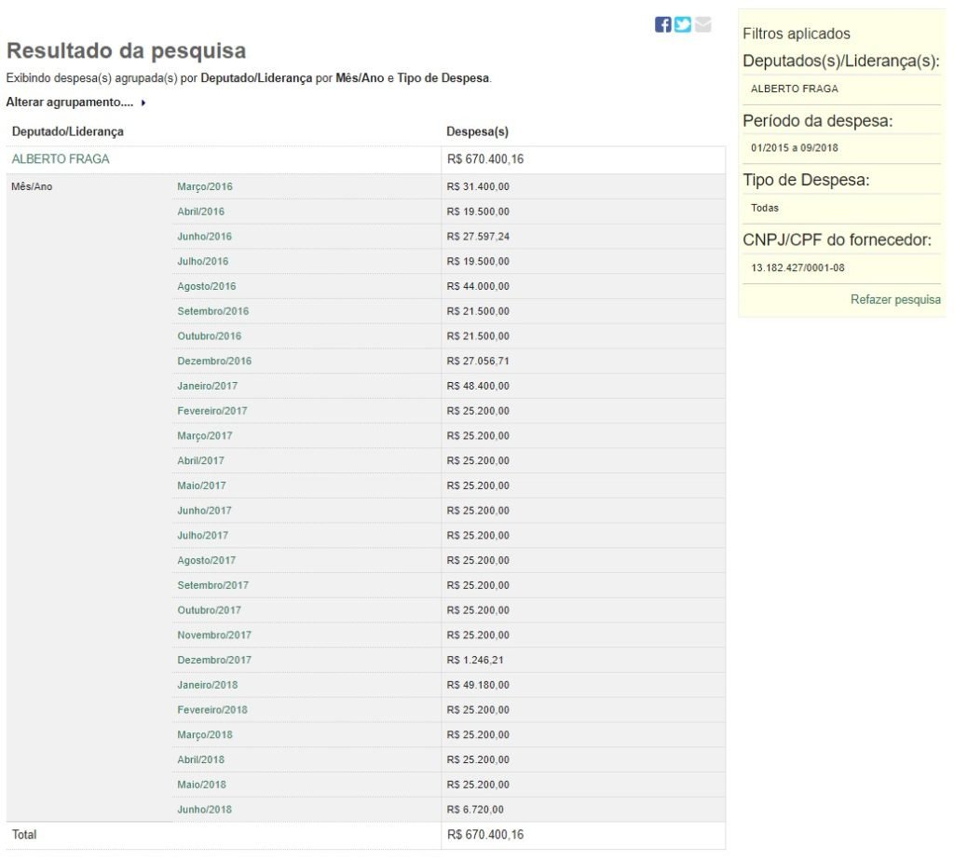954x861 pixels.
Task: Select the R$ 49.180,00 amount
Action: coord(478,685)
